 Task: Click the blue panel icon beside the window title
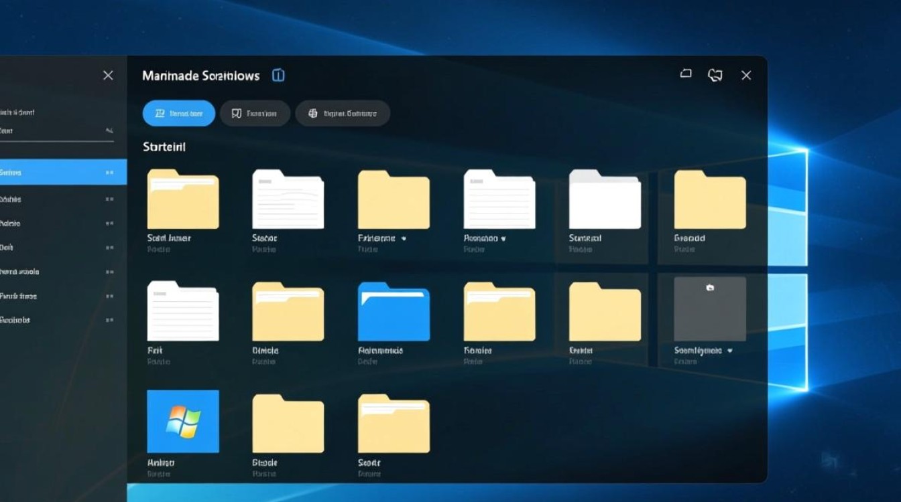click(x=278, y=76)
